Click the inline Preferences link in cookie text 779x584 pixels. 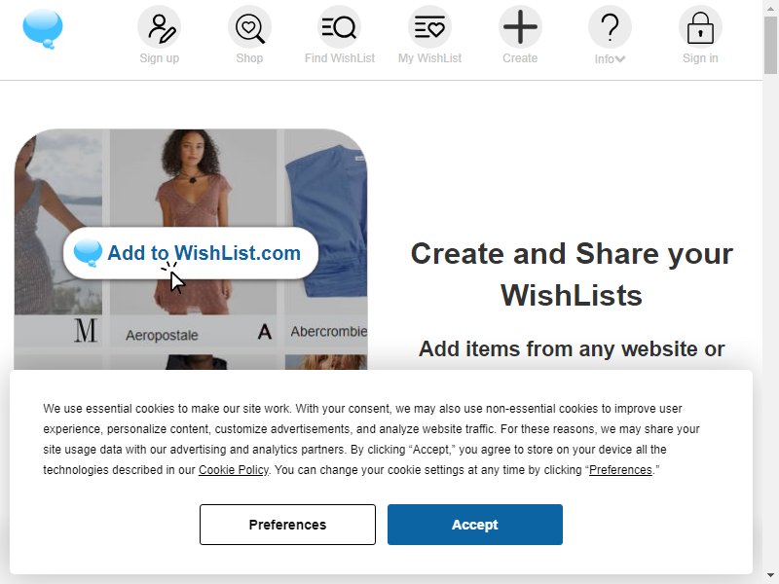click(620, 470)
